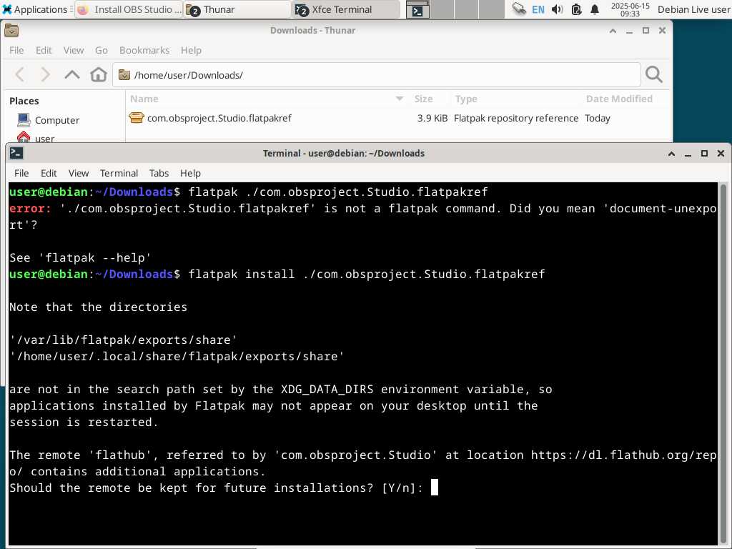Image resolution: width=732 pixels, height=549 pixels.
Task: Click the power manager battery icon
Action: [x=576, y=9]
